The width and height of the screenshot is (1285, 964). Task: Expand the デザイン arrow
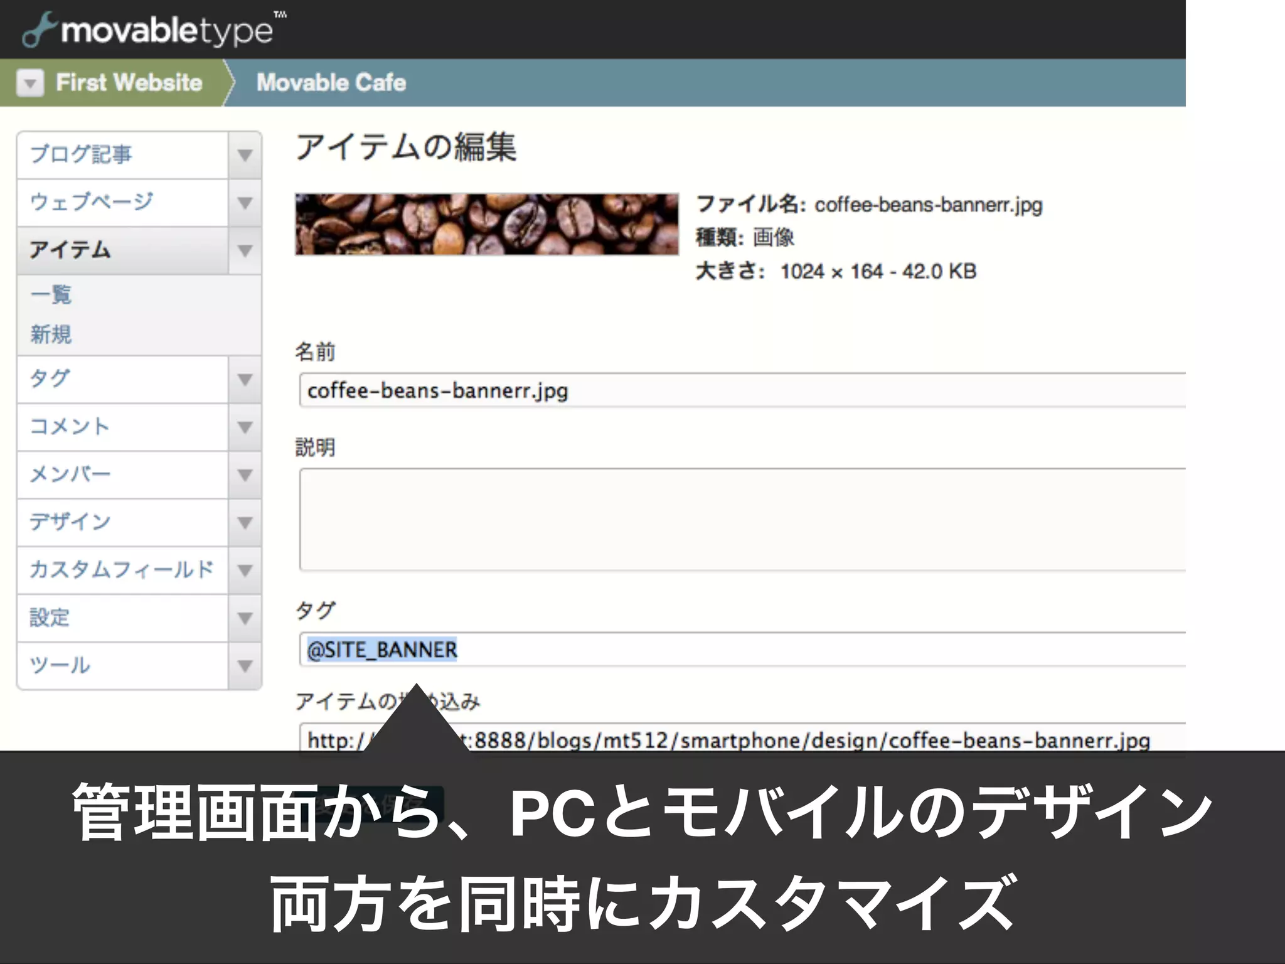[245, 522]
